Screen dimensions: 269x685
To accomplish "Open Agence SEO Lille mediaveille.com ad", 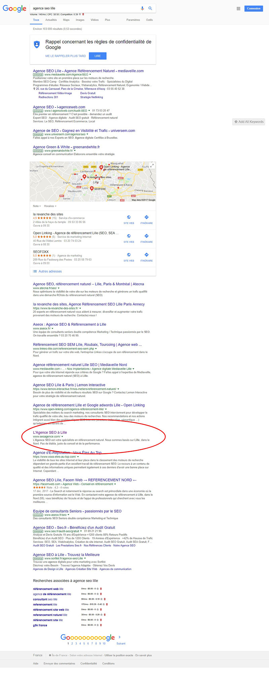I will pyautogui.click(x=88, y=71).
